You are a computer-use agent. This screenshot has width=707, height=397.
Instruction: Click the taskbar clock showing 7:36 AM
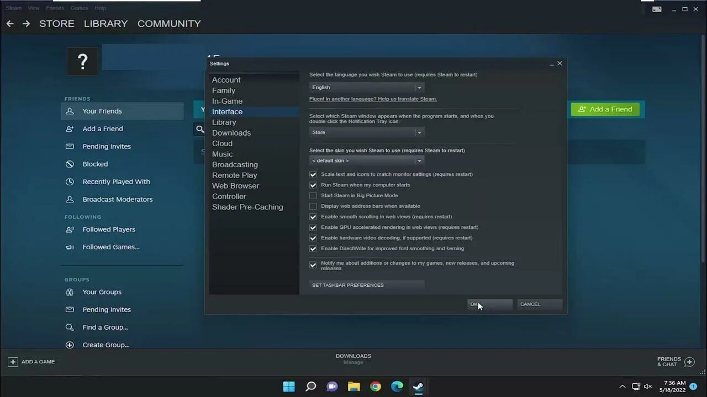click(674, 387)
